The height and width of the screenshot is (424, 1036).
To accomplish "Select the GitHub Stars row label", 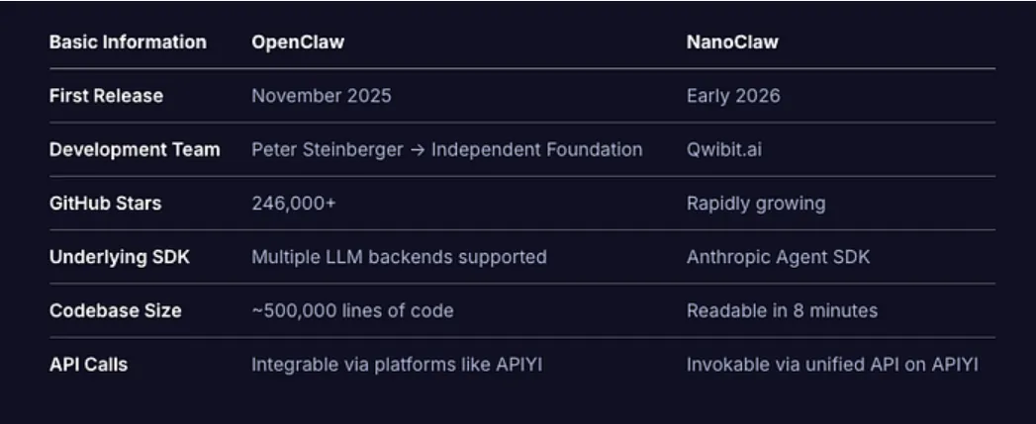I will click(103, 204).
